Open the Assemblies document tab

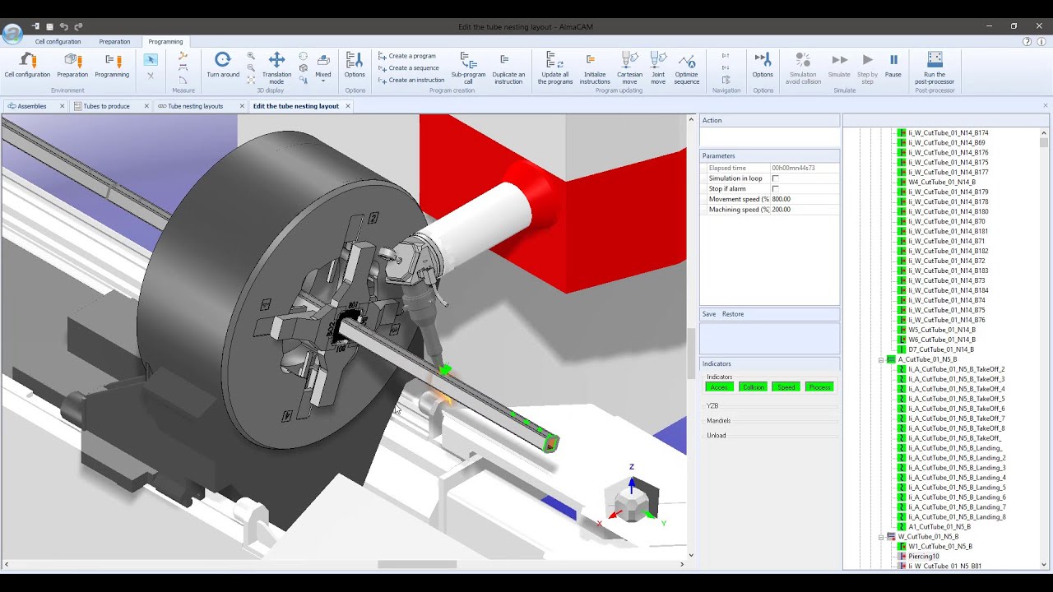click(x=31, y=106)
